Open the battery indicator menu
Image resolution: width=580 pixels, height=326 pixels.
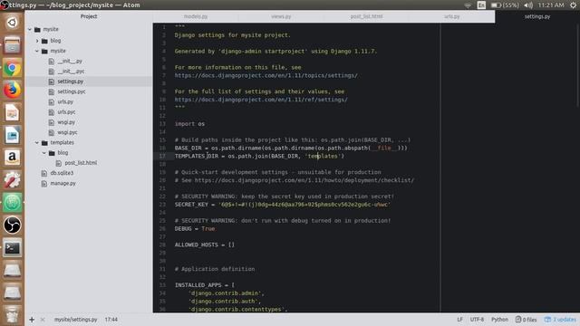pos(505,5)
